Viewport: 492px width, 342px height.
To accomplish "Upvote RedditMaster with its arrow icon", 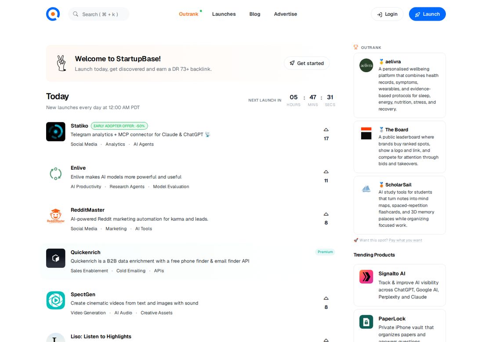I will click(x=326, y=214).
